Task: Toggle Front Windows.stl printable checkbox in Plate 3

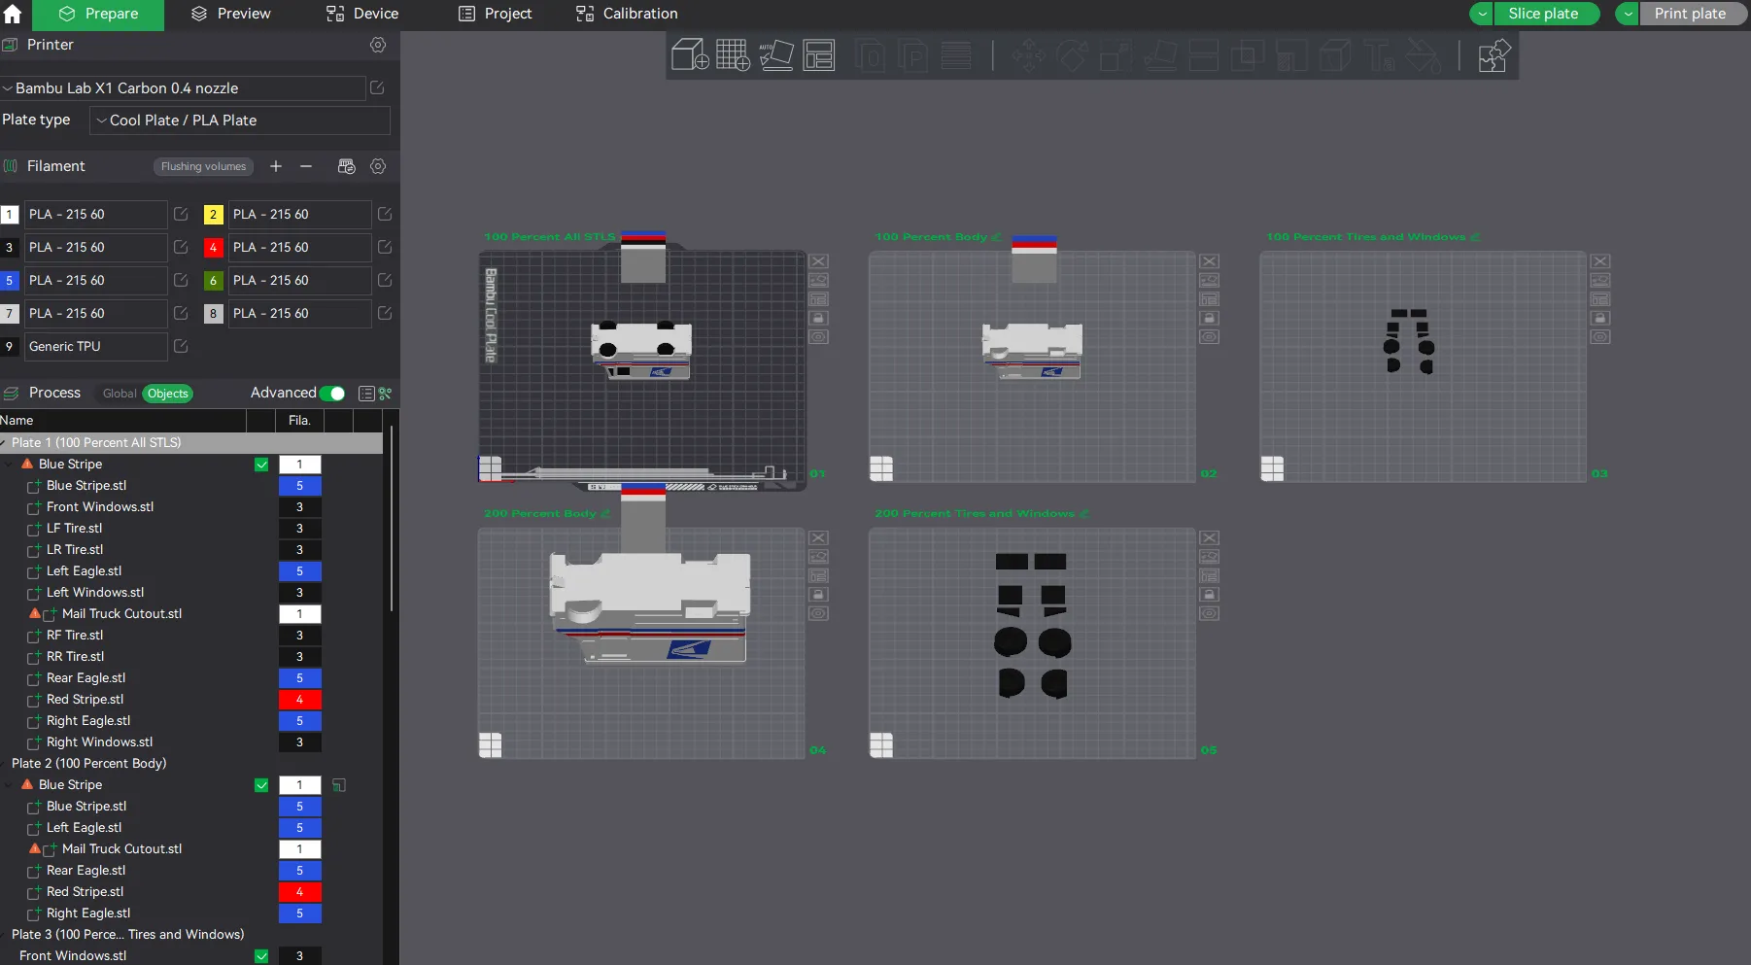Action: pyautogui.click(x=261, y=956)
